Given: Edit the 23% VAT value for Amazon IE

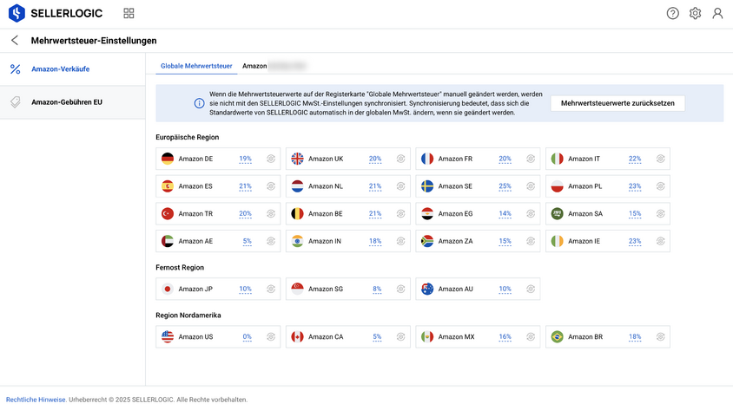Looking at the screenshot, I should pos(635,242).
